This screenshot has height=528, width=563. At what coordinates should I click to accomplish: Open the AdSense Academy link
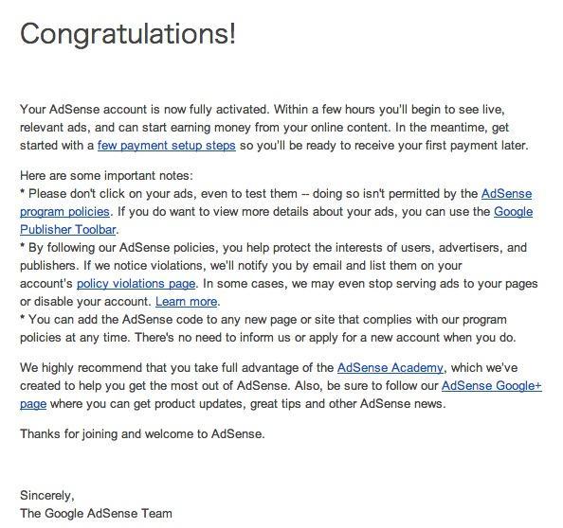(390, 368)
